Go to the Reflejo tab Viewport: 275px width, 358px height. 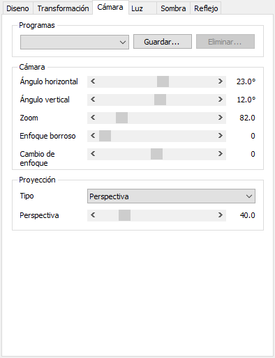pyautogui.click(x=206, y=8)
